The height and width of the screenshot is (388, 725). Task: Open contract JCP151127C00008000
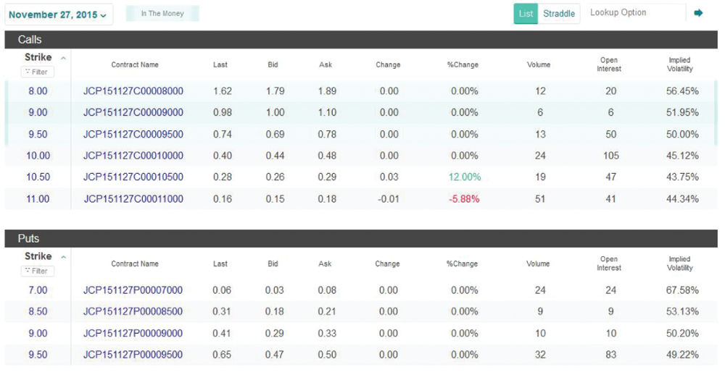click(x=133, y=91)
